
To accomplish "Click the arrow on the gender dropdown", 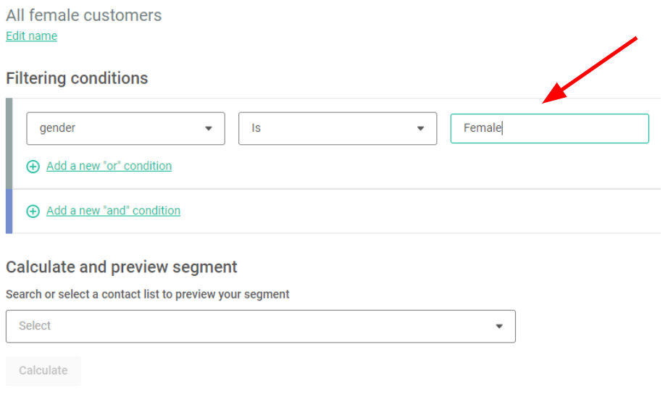I will point(209,129).
